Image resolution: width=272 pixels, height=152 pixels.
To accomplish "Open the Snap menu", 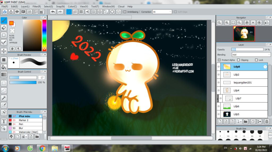I will point(60,6).
